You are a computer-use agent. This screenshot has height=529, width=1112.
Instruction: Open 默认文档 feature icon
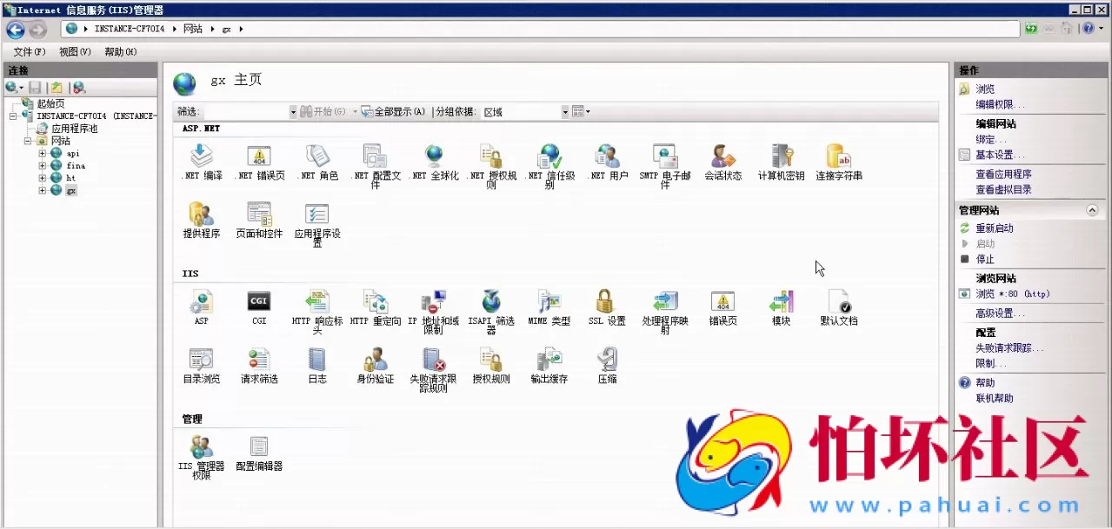click(x=838, y=302)
